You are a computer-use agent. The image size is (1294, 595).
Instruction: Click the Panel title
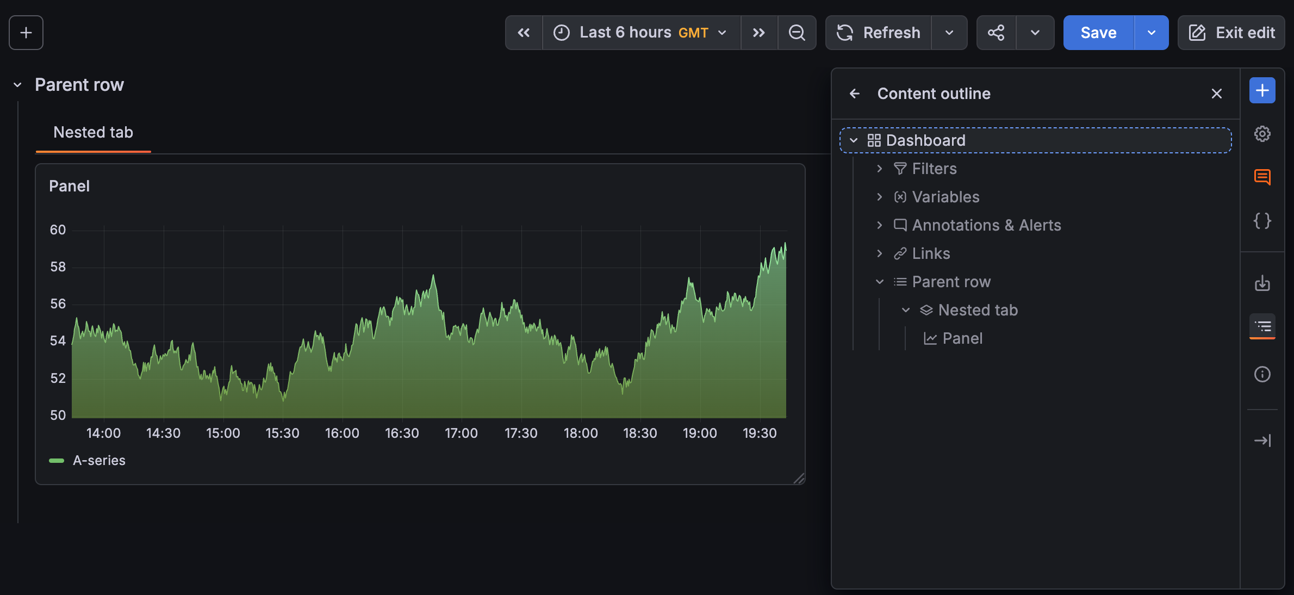[x=69, y=186]
